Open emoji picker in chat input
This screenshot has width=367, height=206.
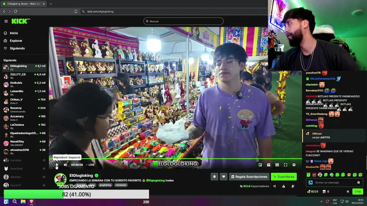click(359, 183)
